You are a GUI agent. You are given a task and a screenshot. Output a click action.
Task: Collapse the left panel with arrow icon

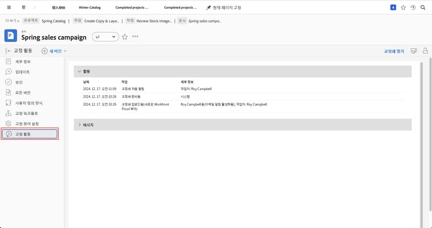(7, 51)
